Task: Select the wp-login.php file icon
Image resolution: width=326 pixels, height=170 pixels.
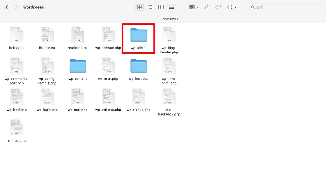Action: click(47, 97)
